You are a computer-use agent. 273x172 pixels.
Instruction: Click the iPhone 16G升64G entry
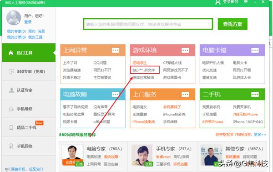pyautogui.click(x=248, y=121)
